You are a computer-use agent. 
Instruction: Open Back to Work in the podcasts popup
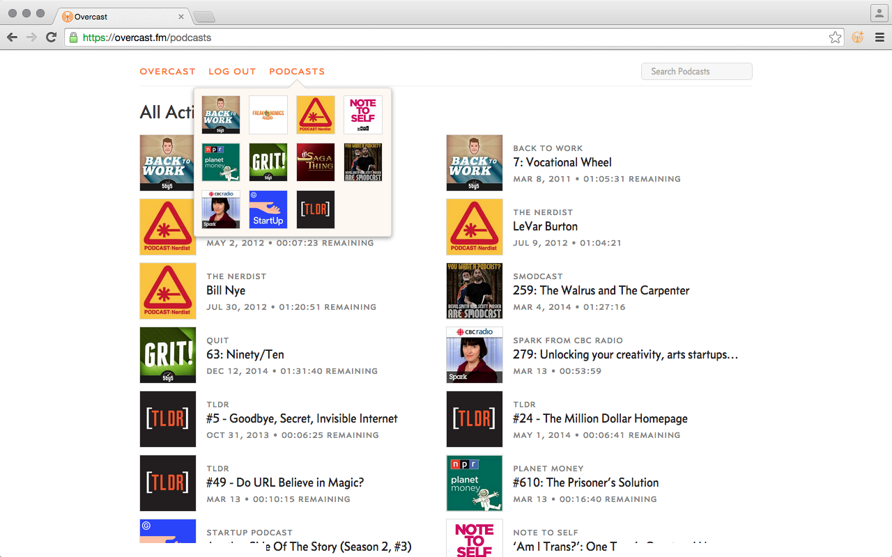[221, 115]
